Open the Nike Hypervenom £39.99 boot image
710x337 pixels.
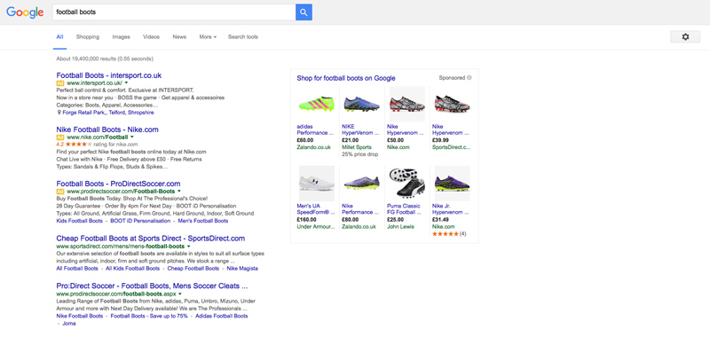(452, 104)
